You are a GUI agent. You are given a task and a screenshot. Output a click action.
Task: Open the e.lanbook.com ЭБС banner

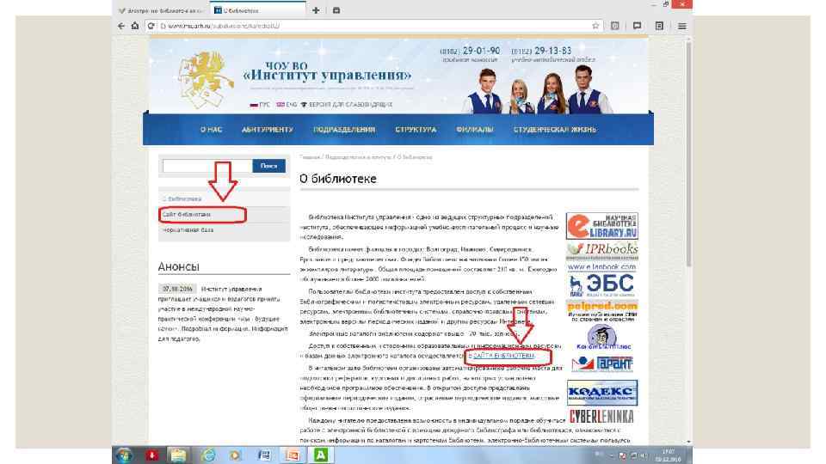click(x=602, y=280)
